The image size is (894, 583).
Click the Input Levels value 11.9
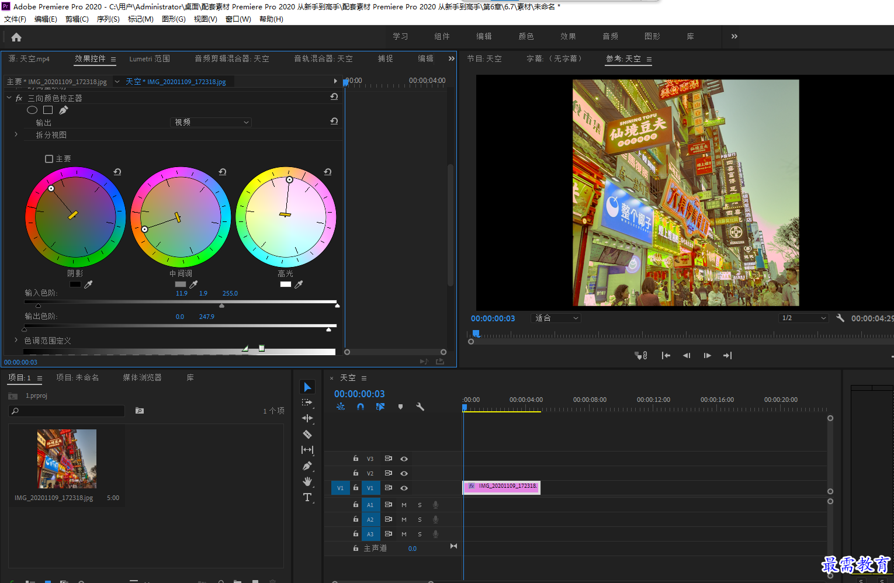click(182, 293)
